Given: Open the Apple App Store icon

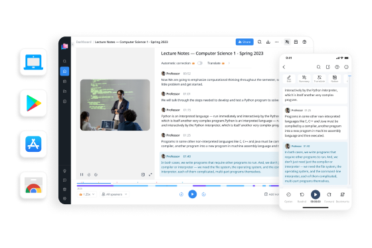Looking at the screenshot, I should click(33, 144).
